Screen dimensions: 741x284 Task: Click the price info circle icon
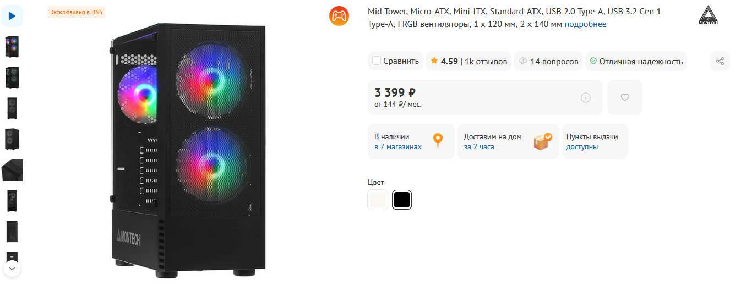pos(586,97)
